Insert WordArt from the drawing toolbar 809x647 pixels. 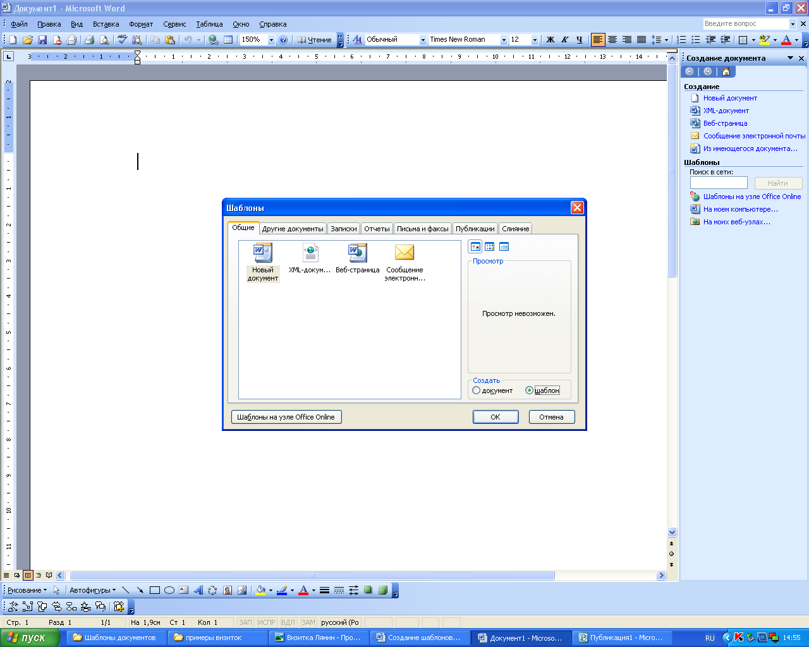(198, 590)
